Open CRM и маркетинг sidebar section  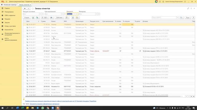[10, 16]
